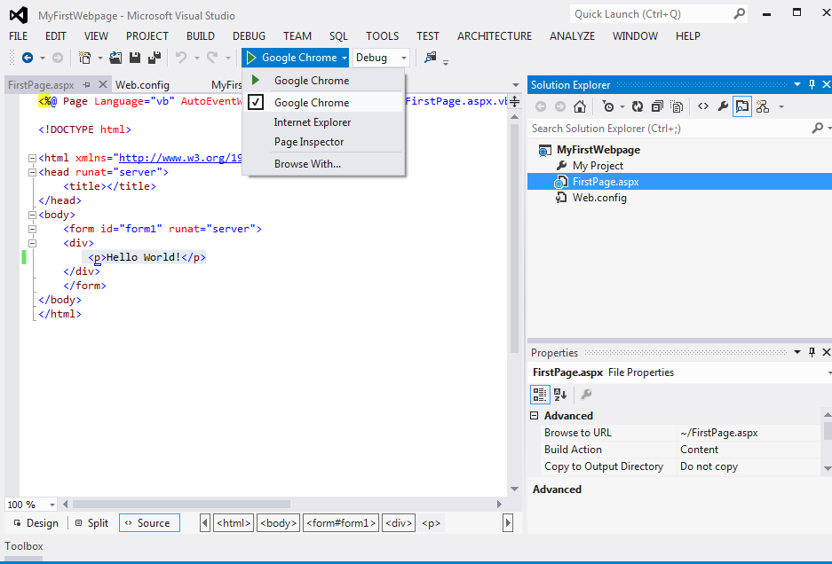Click the Visual Studio logo icon
This screenshot has height=564, width=832.
pos(19,15)
